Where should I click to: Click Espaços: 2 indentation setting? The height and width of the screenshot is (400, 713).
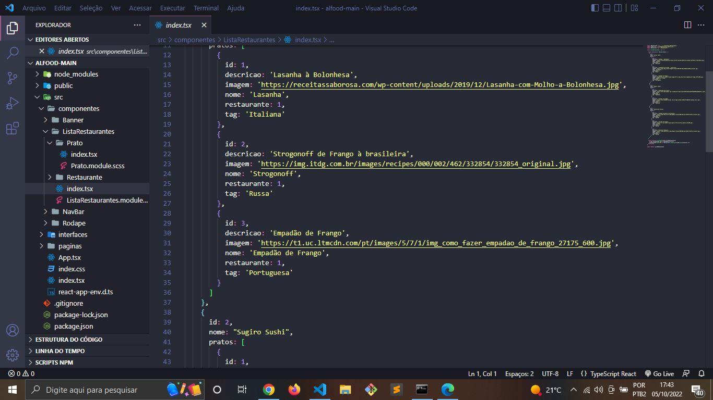[519, 373]
